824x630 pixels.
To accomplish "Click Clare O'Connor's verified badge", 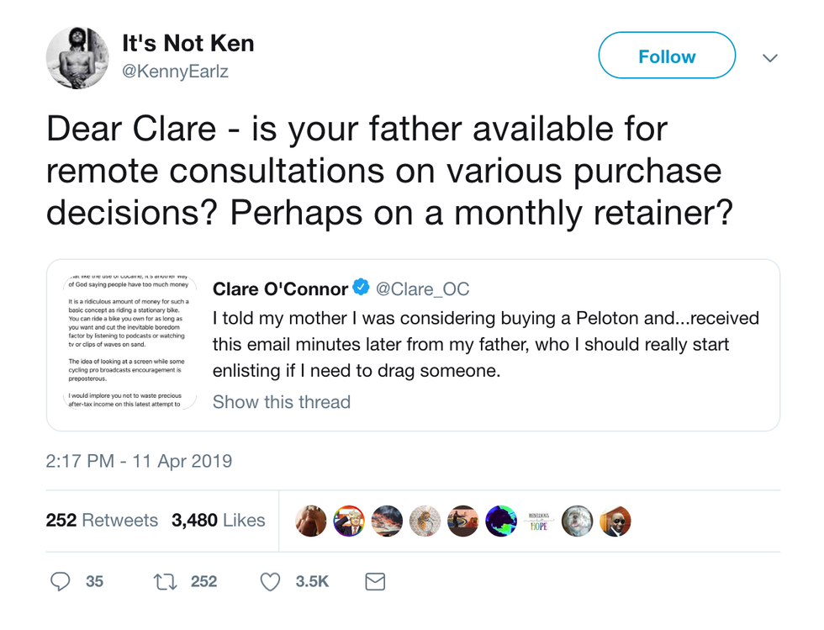I will (x=361, y=289).
